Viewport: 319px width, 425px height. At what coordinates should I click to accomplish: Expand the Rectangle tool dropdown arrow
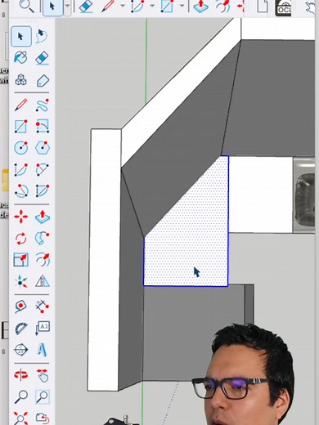(182, 6)
